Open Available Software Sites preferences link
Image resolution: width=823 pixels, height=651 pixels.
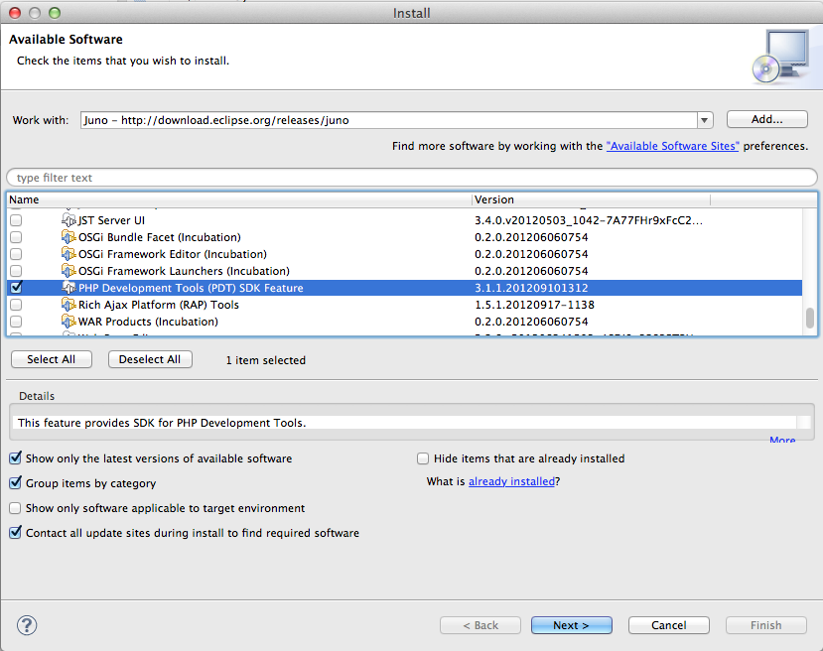click(x=672, y=146)
